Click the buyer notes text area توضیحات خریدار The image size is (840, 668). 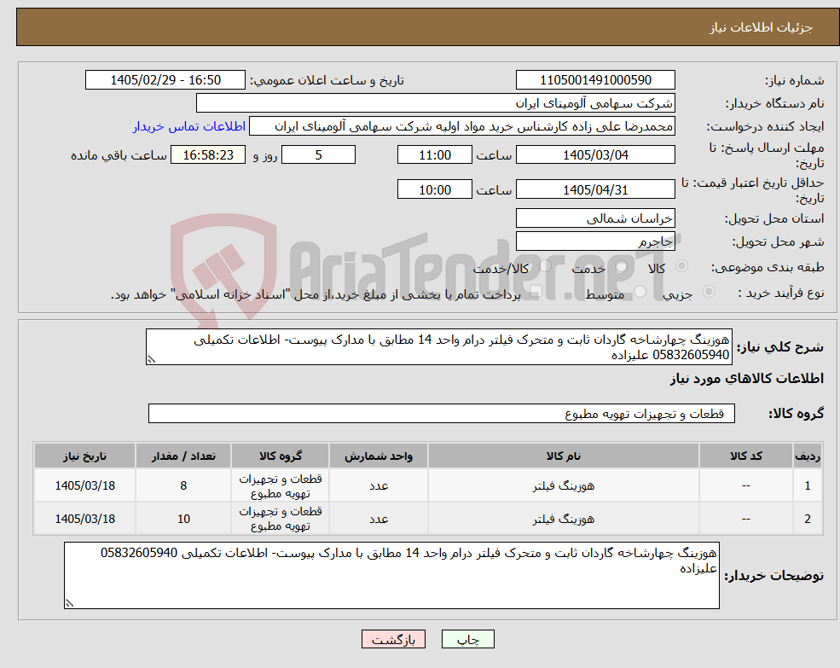tap(391, 575)
